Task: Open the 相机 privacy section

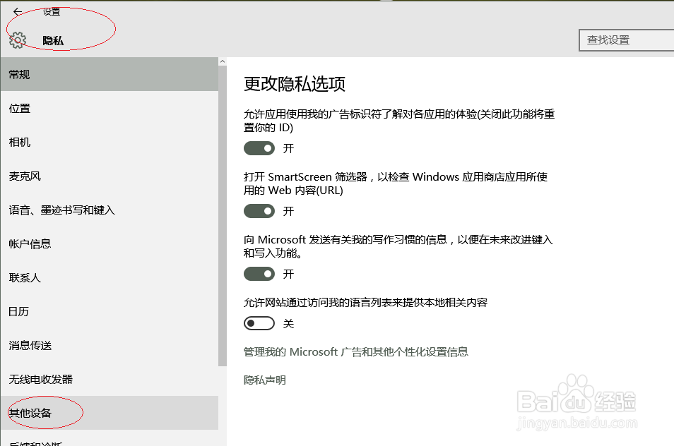Action: (110, 142)
